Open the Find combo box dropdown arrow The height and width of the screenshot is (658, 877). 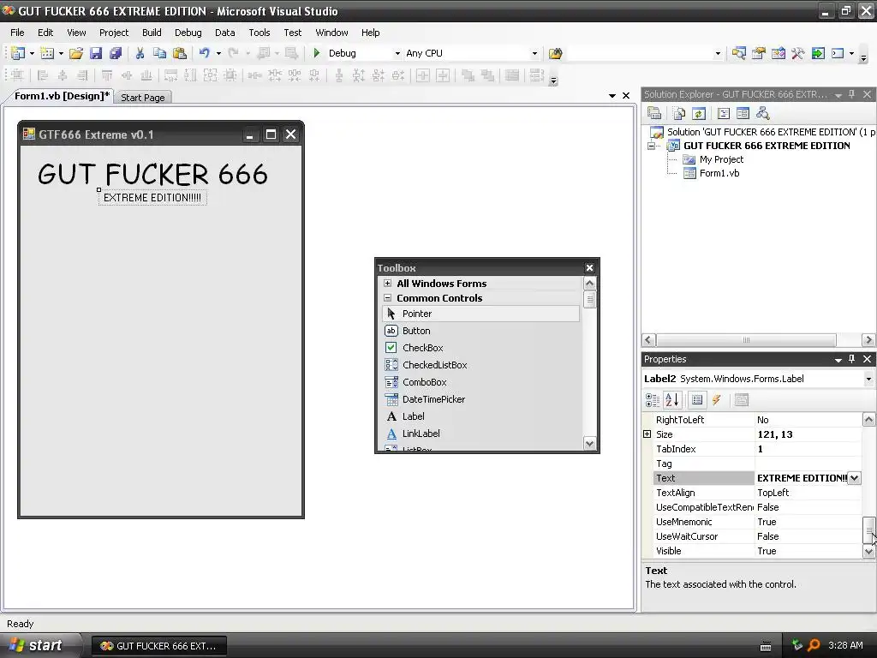point(718,54)
